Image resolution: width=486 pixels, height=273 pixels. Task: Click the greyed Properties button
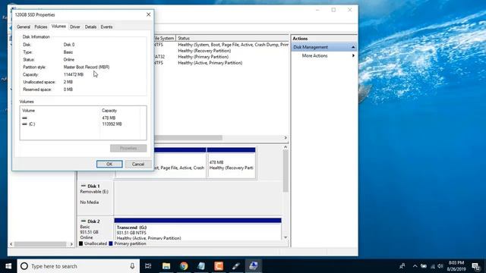(128, 149)
